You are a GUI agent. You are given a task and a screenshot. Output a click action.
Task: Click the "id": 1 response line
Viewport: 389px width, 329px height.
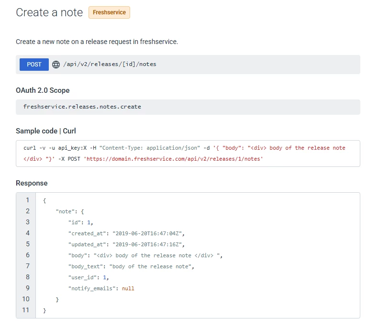(x=81, y=222)
